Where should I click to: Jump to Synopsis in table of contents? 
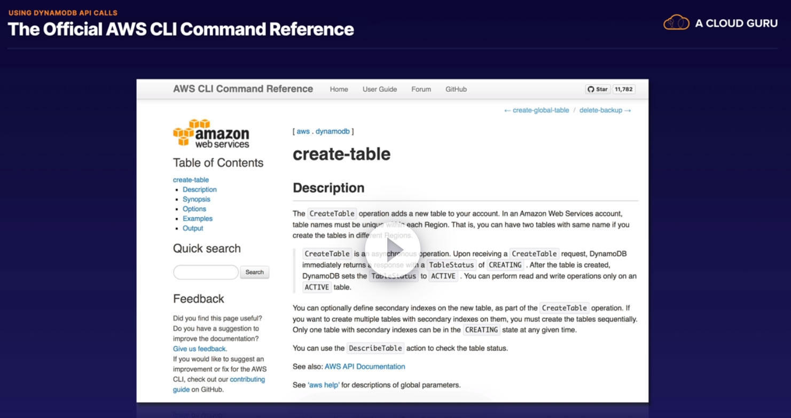[197, 199]
